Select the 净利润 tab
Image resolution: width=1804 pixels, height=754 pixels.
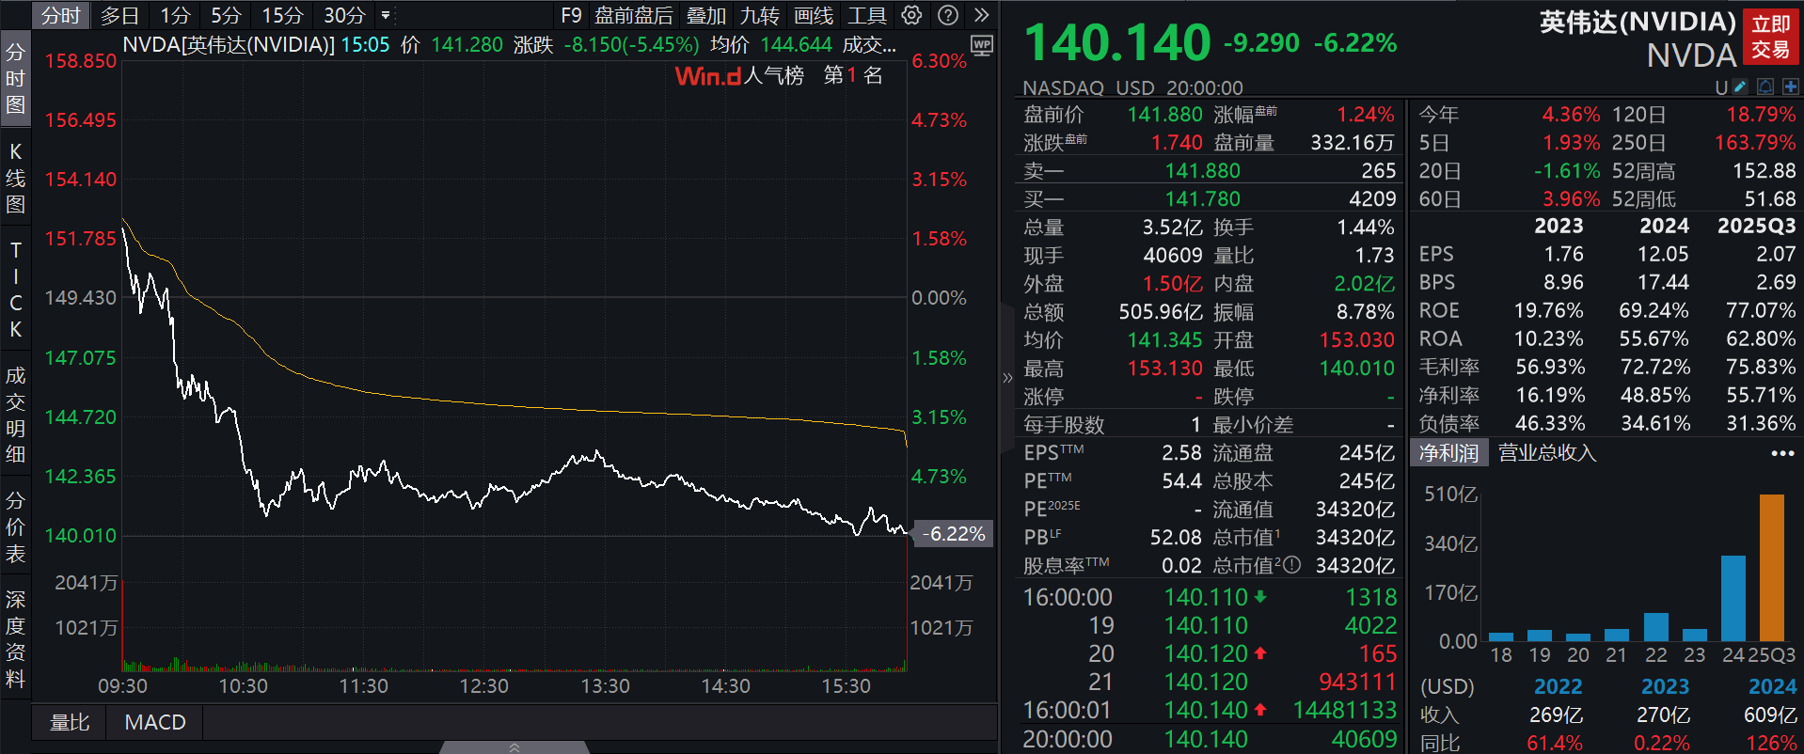(x=1448, y=453)
